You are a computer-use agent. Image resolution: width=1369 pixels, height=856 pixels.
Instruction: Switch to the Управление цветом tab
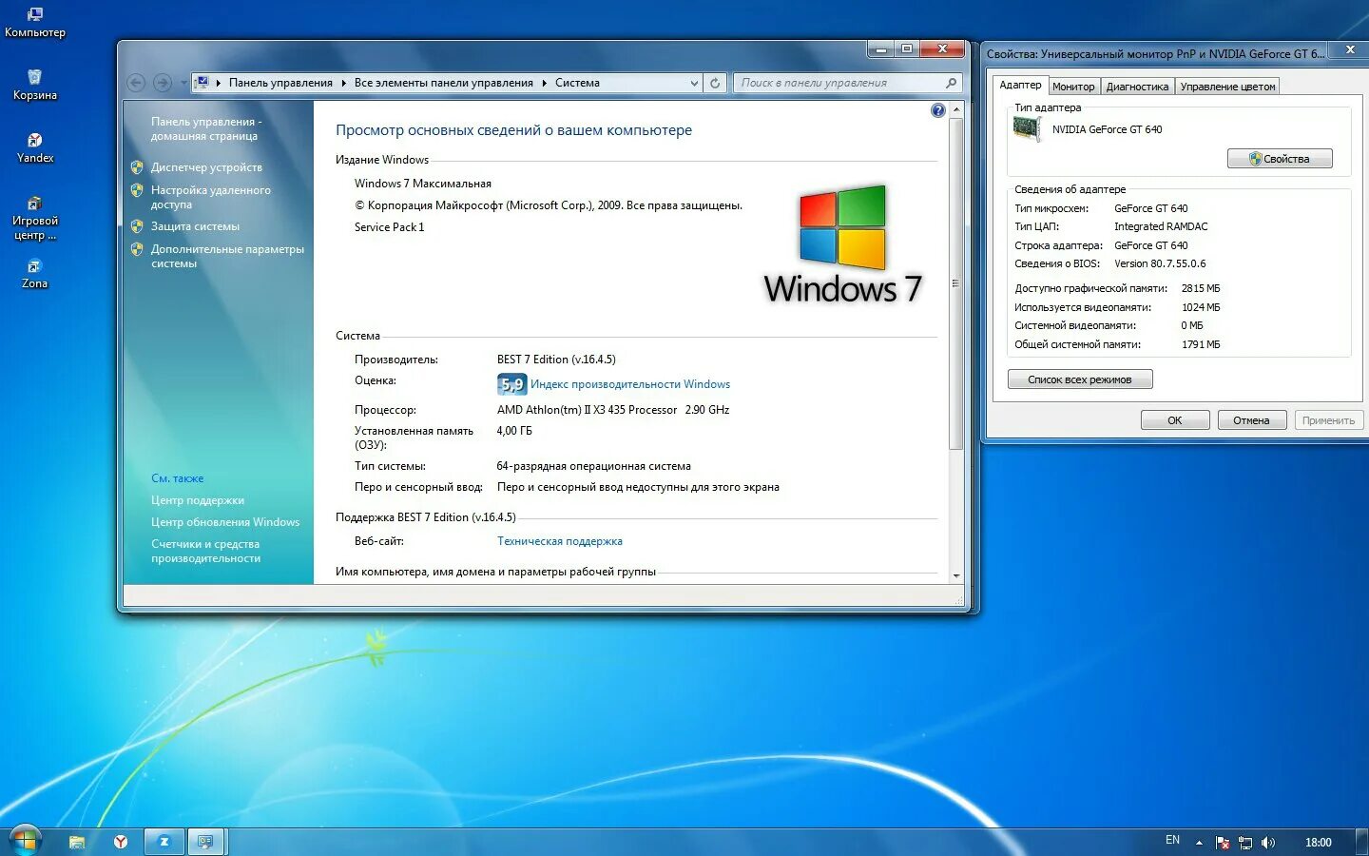1227,87
